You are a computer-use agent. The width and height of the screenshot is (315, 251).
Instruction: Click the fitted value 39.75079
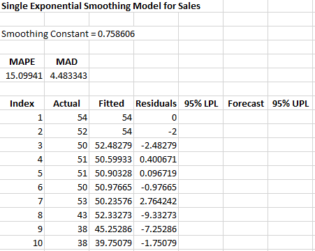coord(112,243)
